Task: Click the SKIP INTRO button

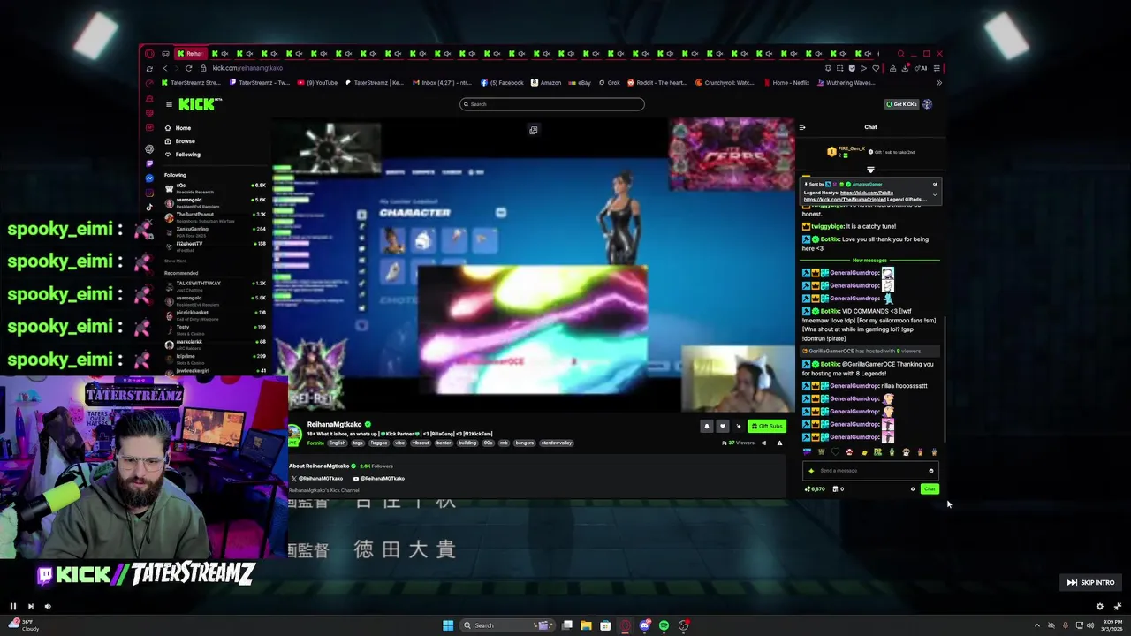Action: tap(1090, 582)
